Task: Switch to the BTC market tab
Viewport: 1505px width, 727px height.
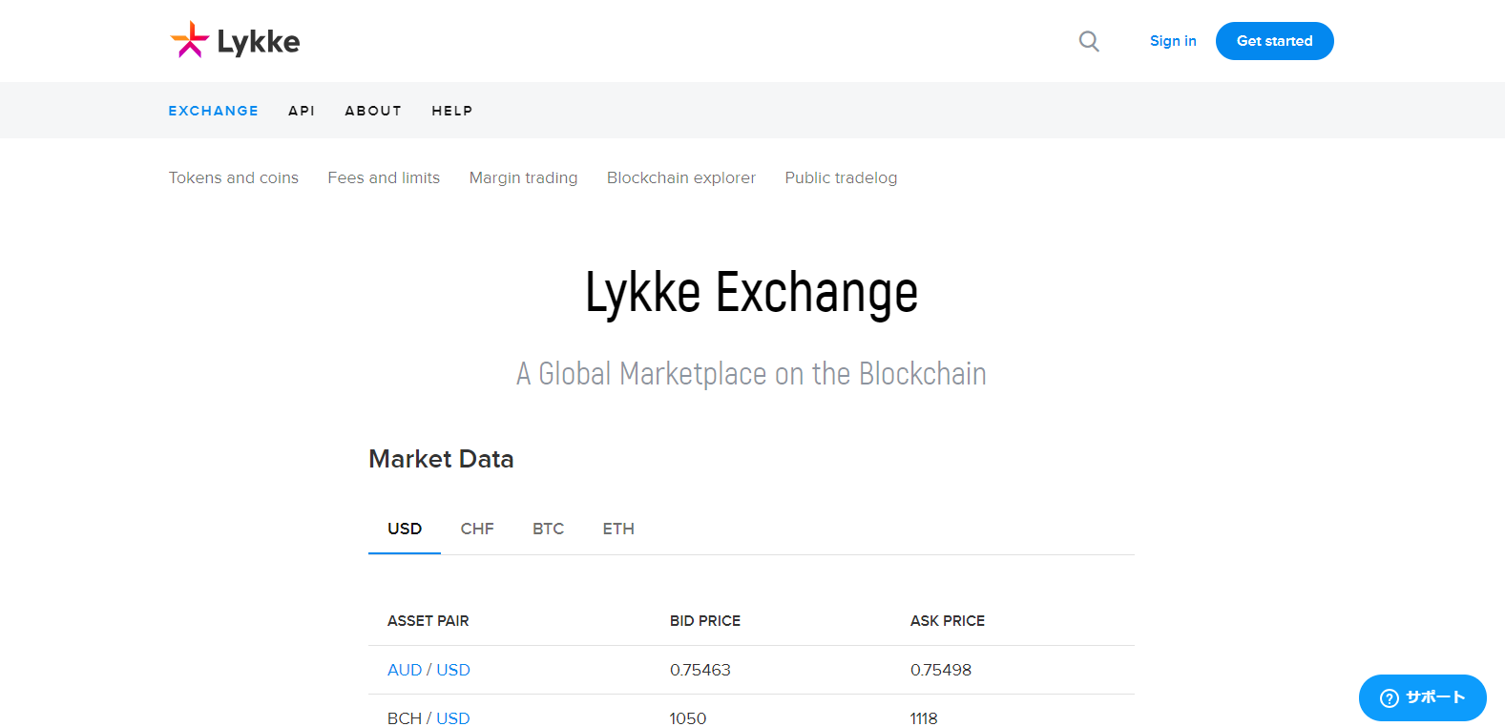Action: coord(548,529)
